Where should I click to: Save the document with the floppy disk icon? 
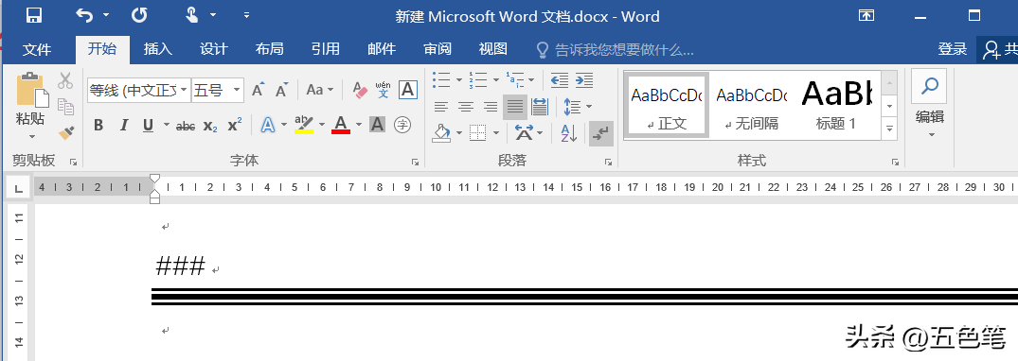(34, 15)
